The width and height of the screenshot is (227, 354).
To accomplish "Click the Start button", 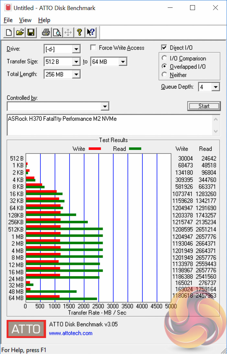I will [204, 106].
